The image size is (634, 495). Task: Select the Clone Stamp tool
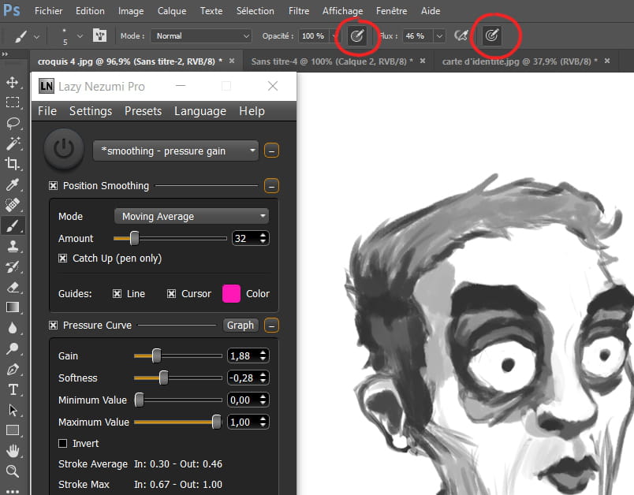point(13,246)
